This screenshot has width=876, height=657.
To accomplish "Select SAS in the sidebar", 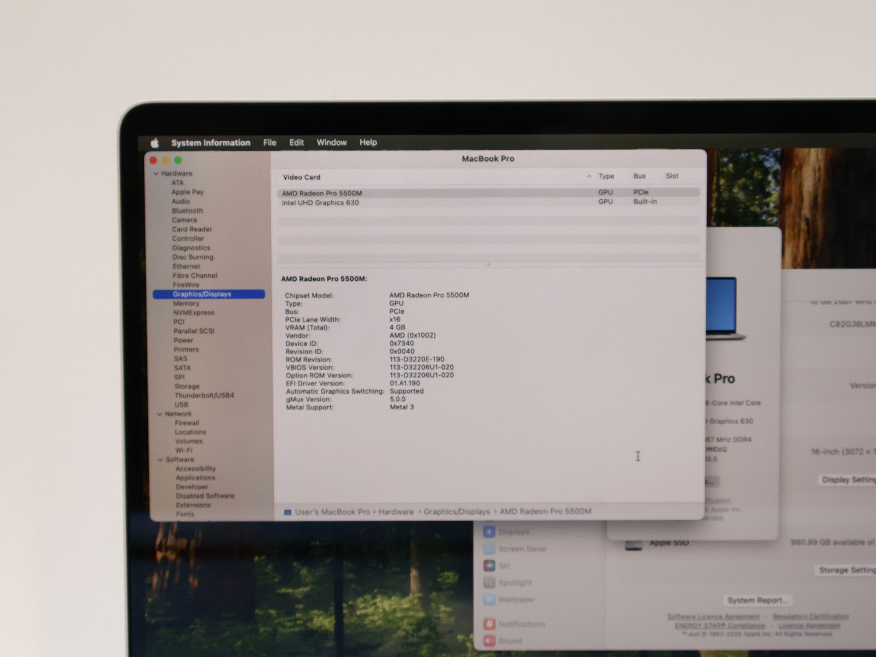I will point(181,359).
